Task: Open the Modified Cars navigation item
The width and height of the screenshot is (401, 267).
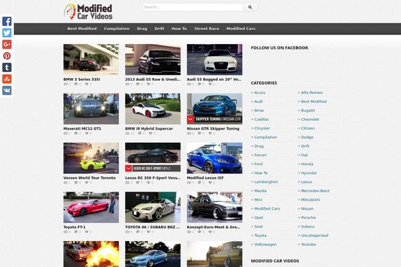Action: 241,29
